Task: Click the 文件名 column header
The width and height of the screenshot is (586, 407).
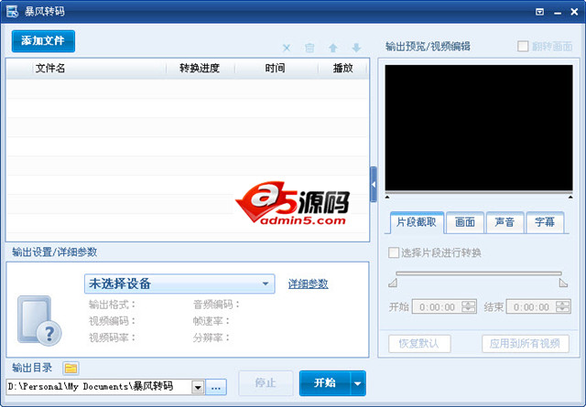Action: 50,69
